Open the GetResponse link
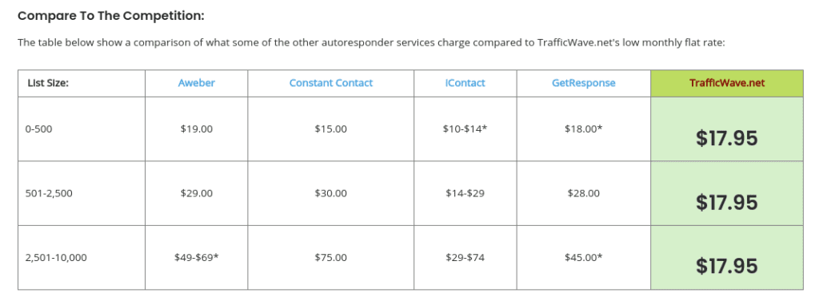The width and height of the screenshot is (819, 297). coord(583,83)
